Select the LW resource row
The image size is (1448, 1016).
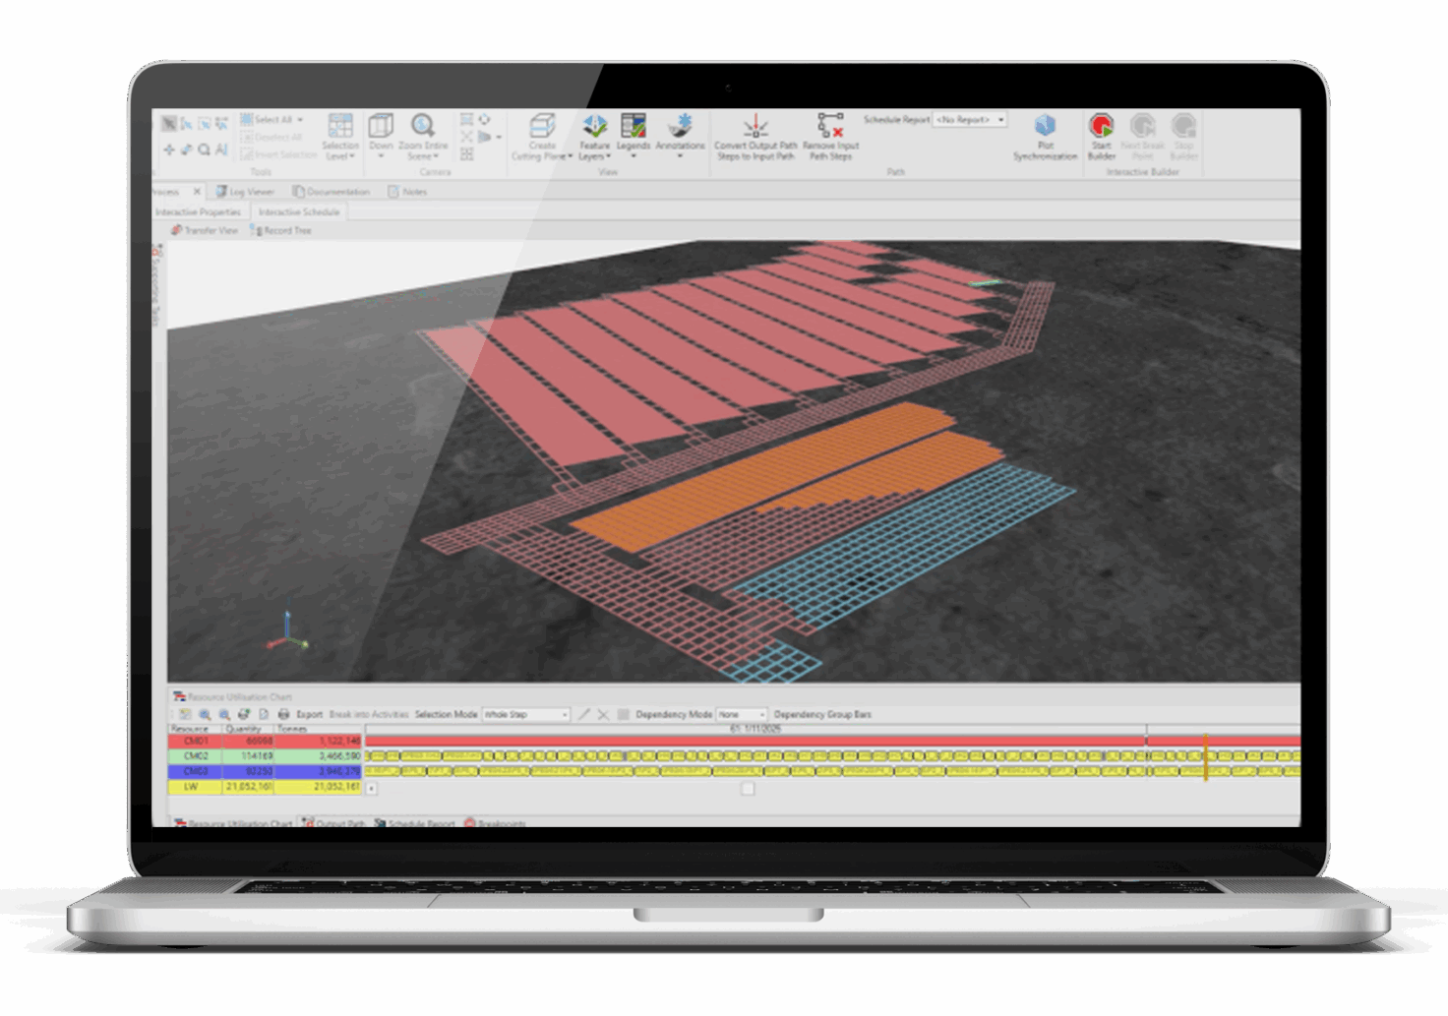[266, 787]
